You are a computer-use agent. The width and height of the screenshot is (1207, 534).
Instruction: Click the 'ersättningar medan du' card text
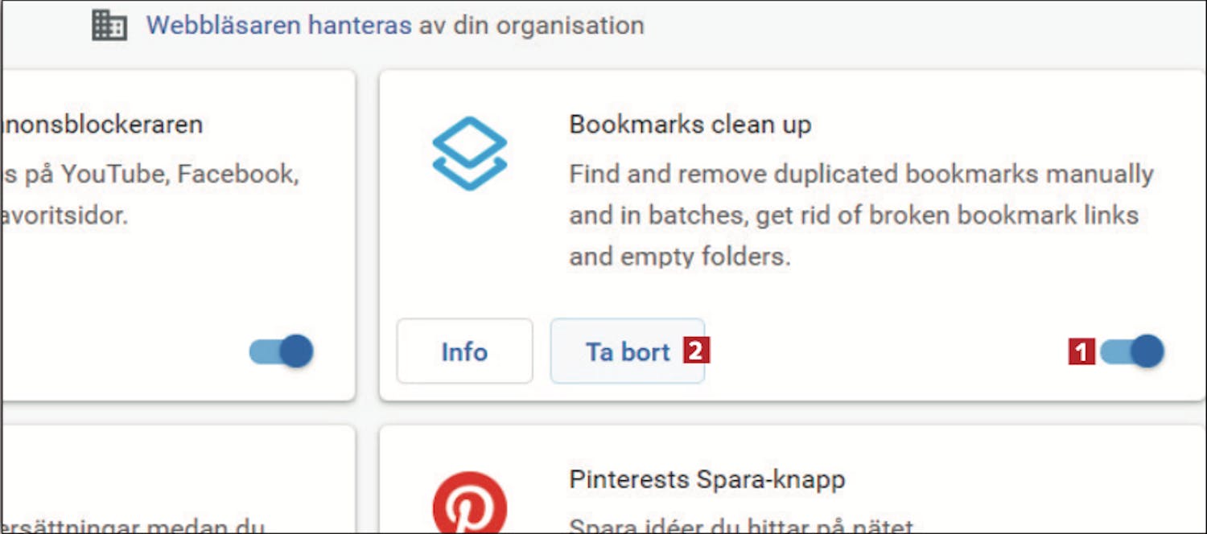click(x=134, y=528)
